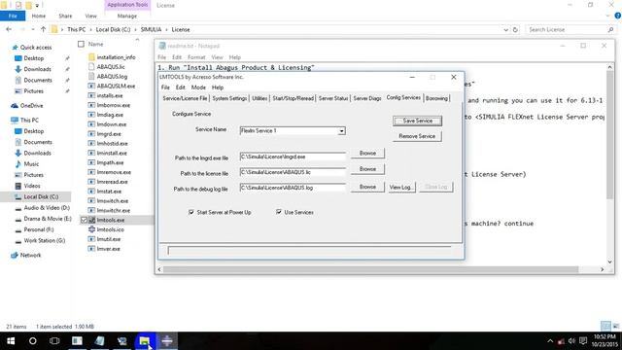Screen dimensions: 622x350
Task: Open the LMTOOLS Mode menu
Action: (x=198, y=87)
